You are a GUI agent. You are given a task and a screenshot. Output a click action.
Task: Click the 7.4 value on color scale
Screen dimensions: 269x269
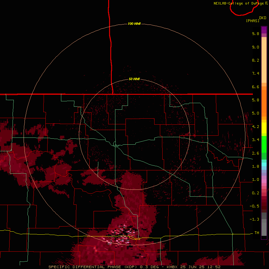click(x=256, y=74)
